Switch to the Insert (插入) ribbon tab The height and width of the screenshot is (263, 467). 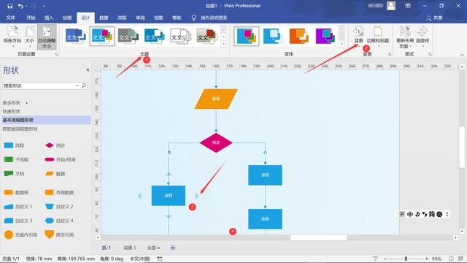[x=49, y=18]
